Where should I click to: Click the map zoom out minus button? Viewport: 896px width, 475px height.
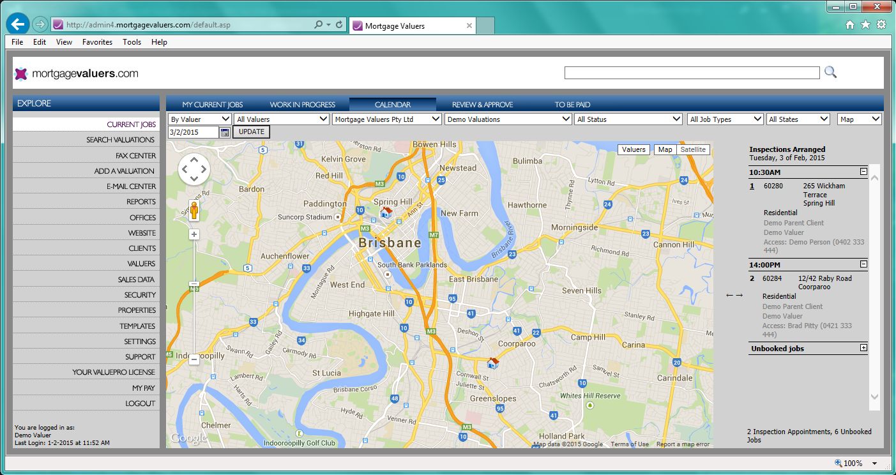(x=194, y=359)
